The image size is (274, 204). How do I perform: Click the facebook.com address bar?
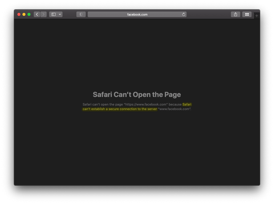point(137,14)
